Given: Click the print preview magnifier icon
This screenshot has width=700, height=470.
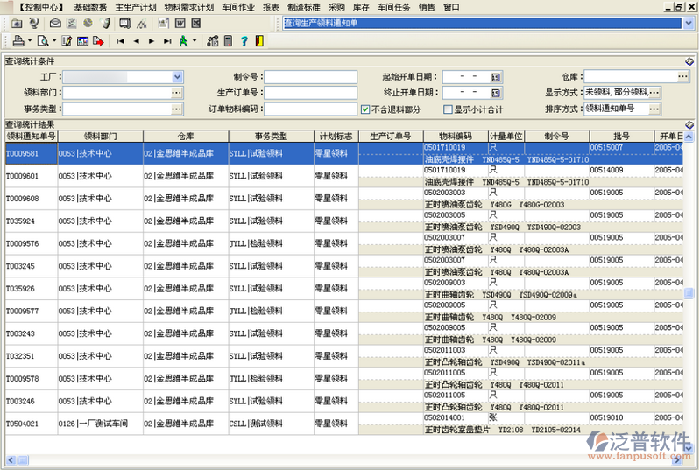Looking at the screenshot, I should pos(42,41).
